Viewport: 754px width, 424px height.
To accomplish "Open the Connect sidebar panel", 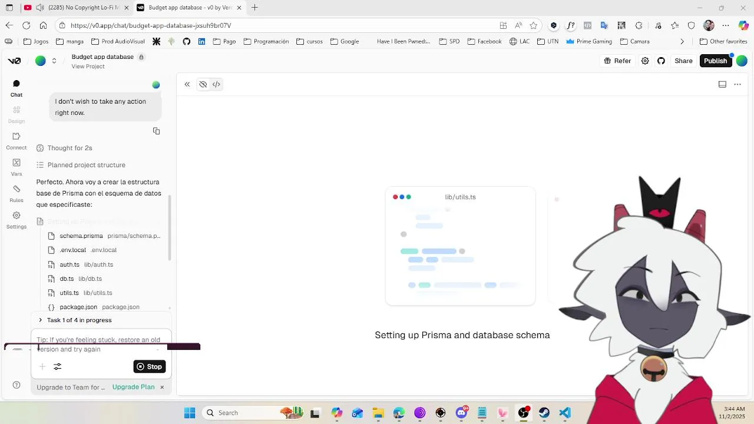I will click(16, 141).
